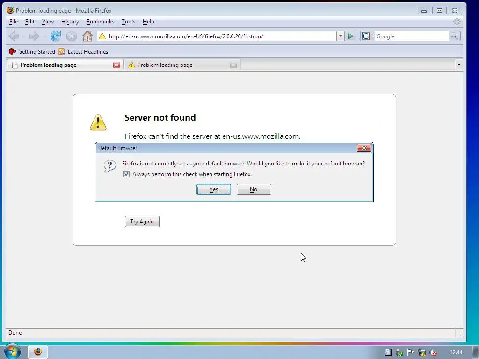Close the Default Browser dialog

click(364, 148)
